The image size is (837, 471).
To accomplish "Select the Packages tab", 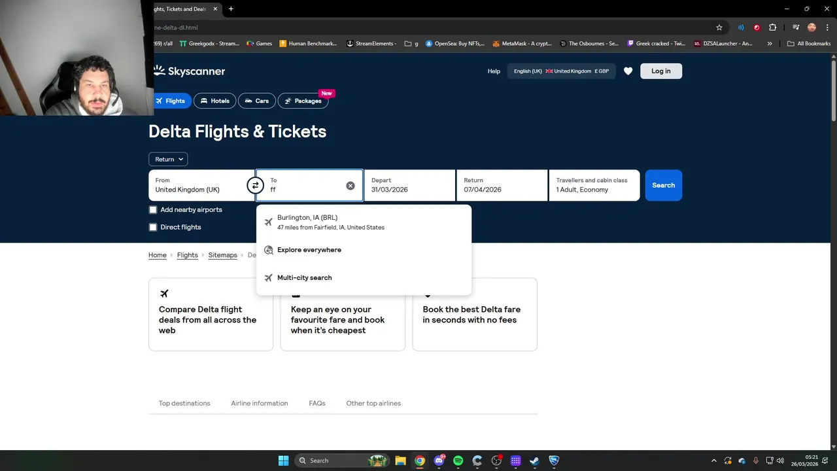I will pos(303,101).
